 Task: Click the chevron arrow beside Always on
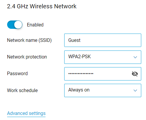tap(135, 91)
